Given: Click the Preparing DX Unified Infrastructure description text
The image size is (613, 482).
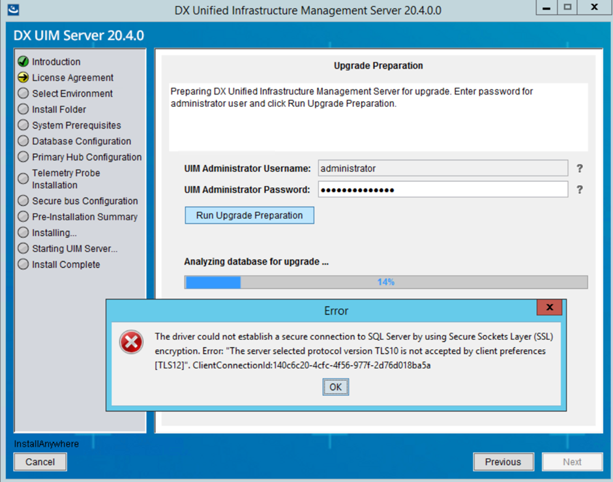Looking at the screenshot, I should click(x=351, y=97).
